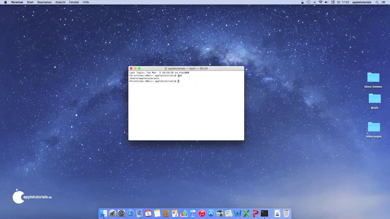Open the Trash in the Dock

286,214
